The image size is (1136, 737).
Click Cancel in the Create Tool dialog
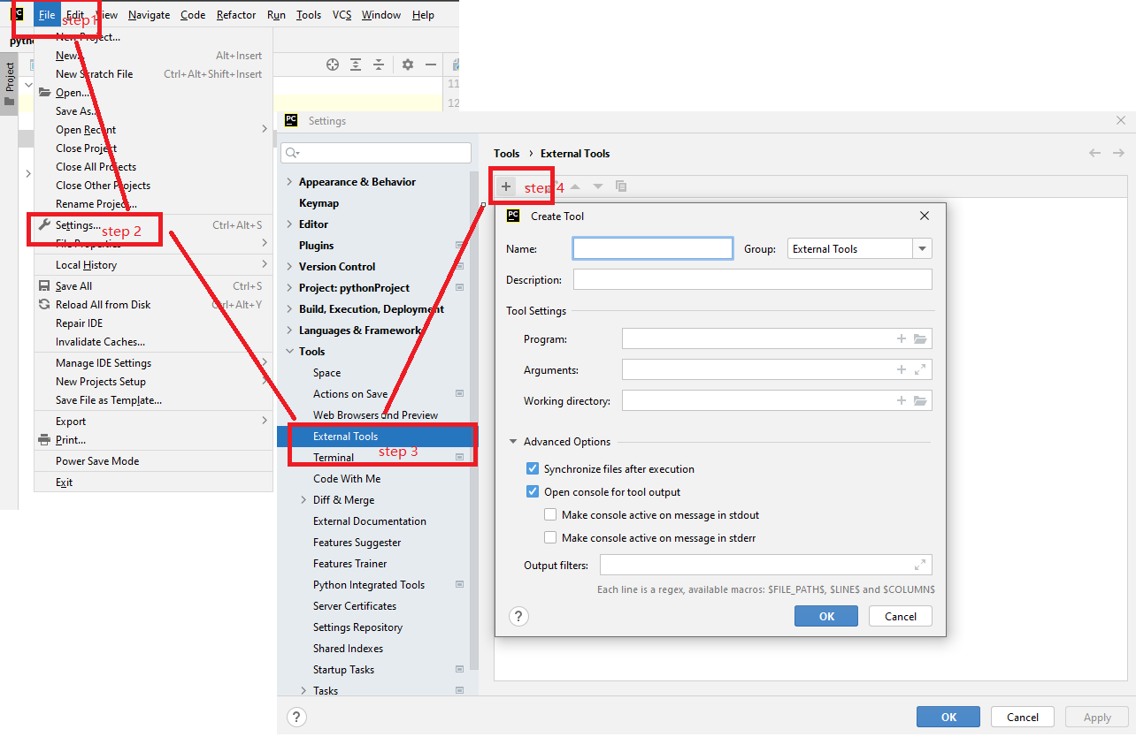[x=901, y=617]
